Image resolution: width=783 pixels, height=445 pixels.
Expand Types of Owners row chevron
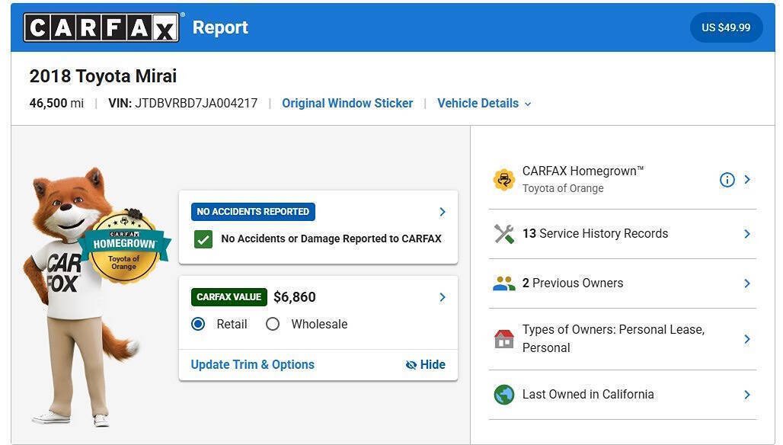tap(747, 339)
